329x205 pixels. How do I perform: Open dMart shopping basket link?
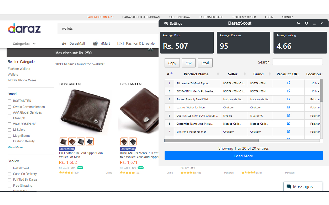pos(95,44)
